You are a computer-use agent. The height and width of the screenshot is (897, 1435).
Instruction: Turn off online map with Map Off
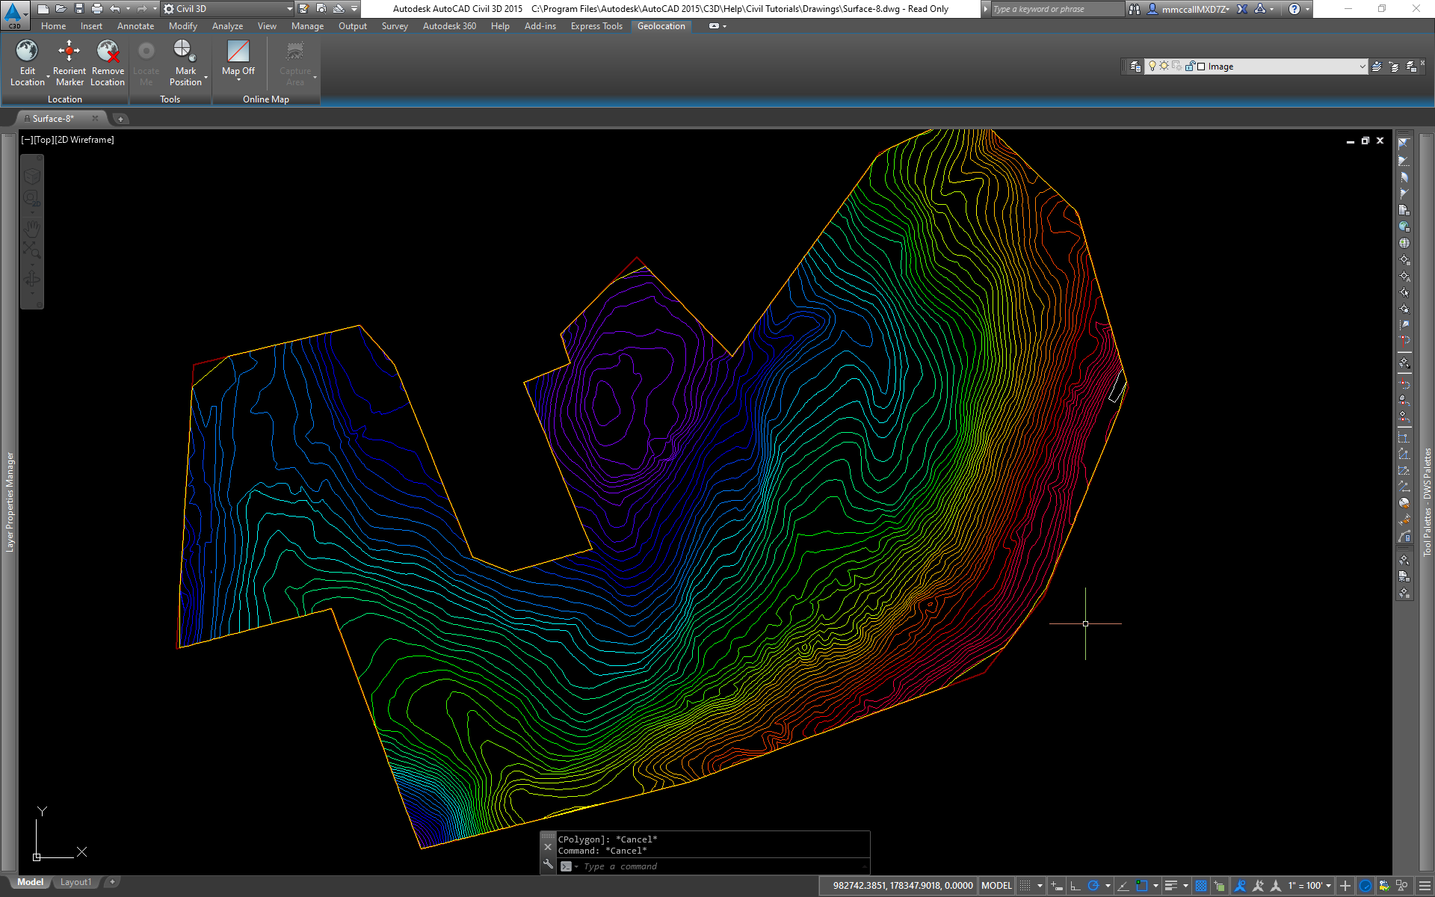pos(238,51)
